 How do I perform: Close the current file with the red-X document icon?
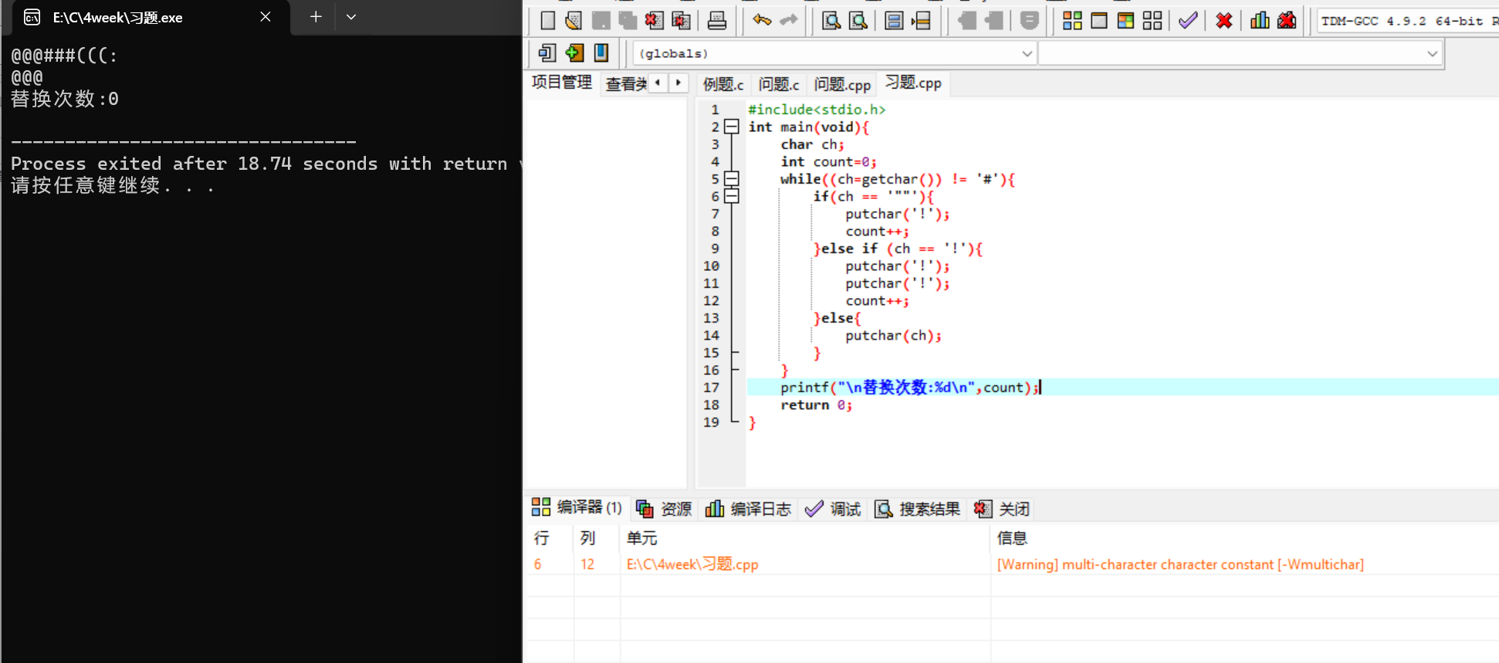pos(655,21)
